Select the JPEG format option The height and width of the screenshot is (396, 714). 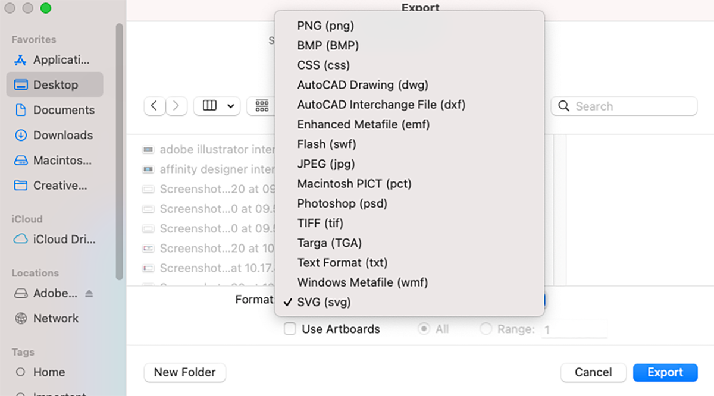point(326,164)
